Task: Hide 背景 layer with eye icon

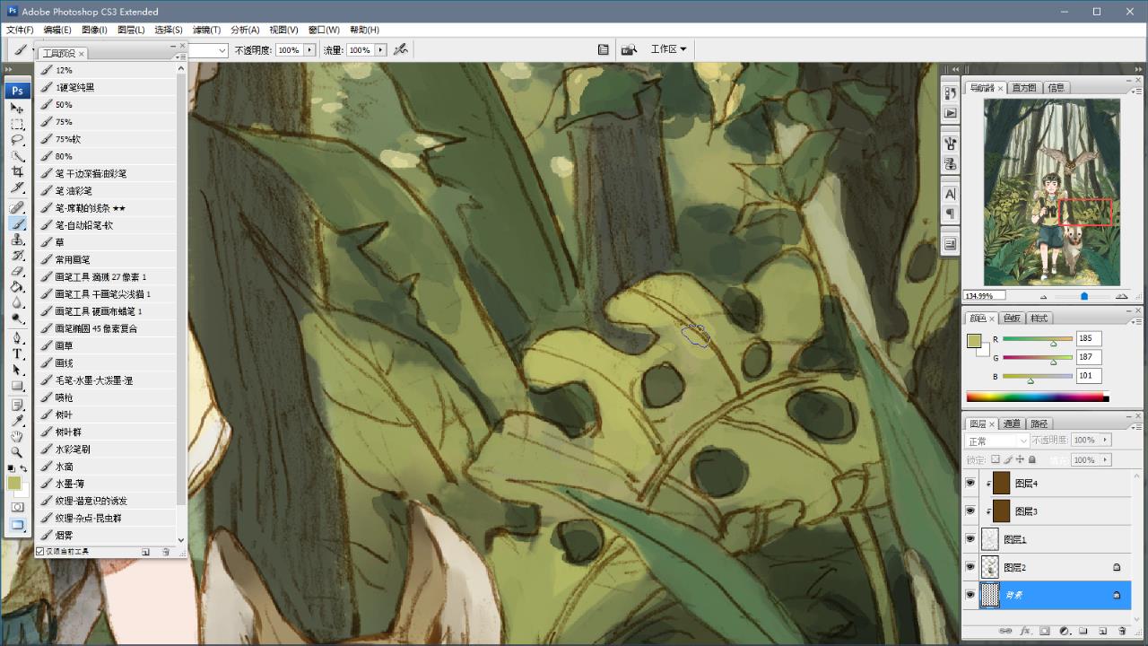Action: [x=970, y=595]
